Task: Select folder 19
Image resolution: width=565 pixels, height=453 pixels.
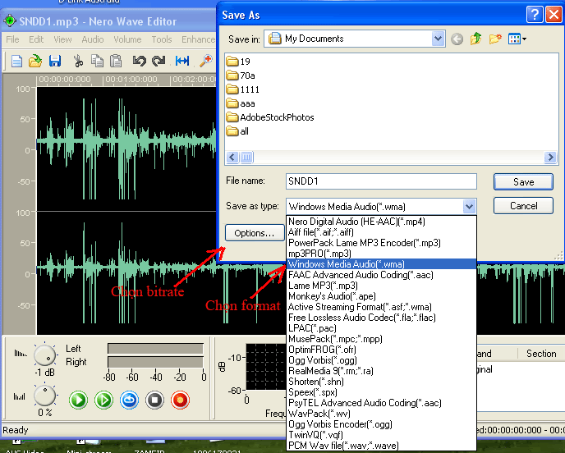Action: pos(238,62)
